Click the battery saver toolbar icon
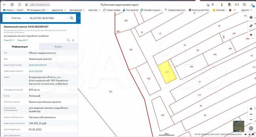This screenshot has width=256, height=137. point(237,5)
